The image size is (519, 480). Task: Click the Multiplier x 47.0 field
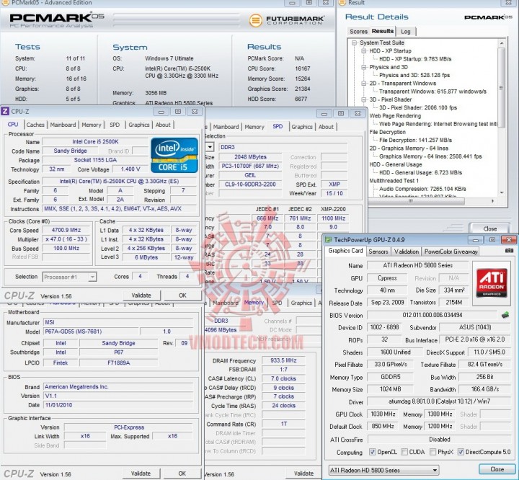point(66,239)
